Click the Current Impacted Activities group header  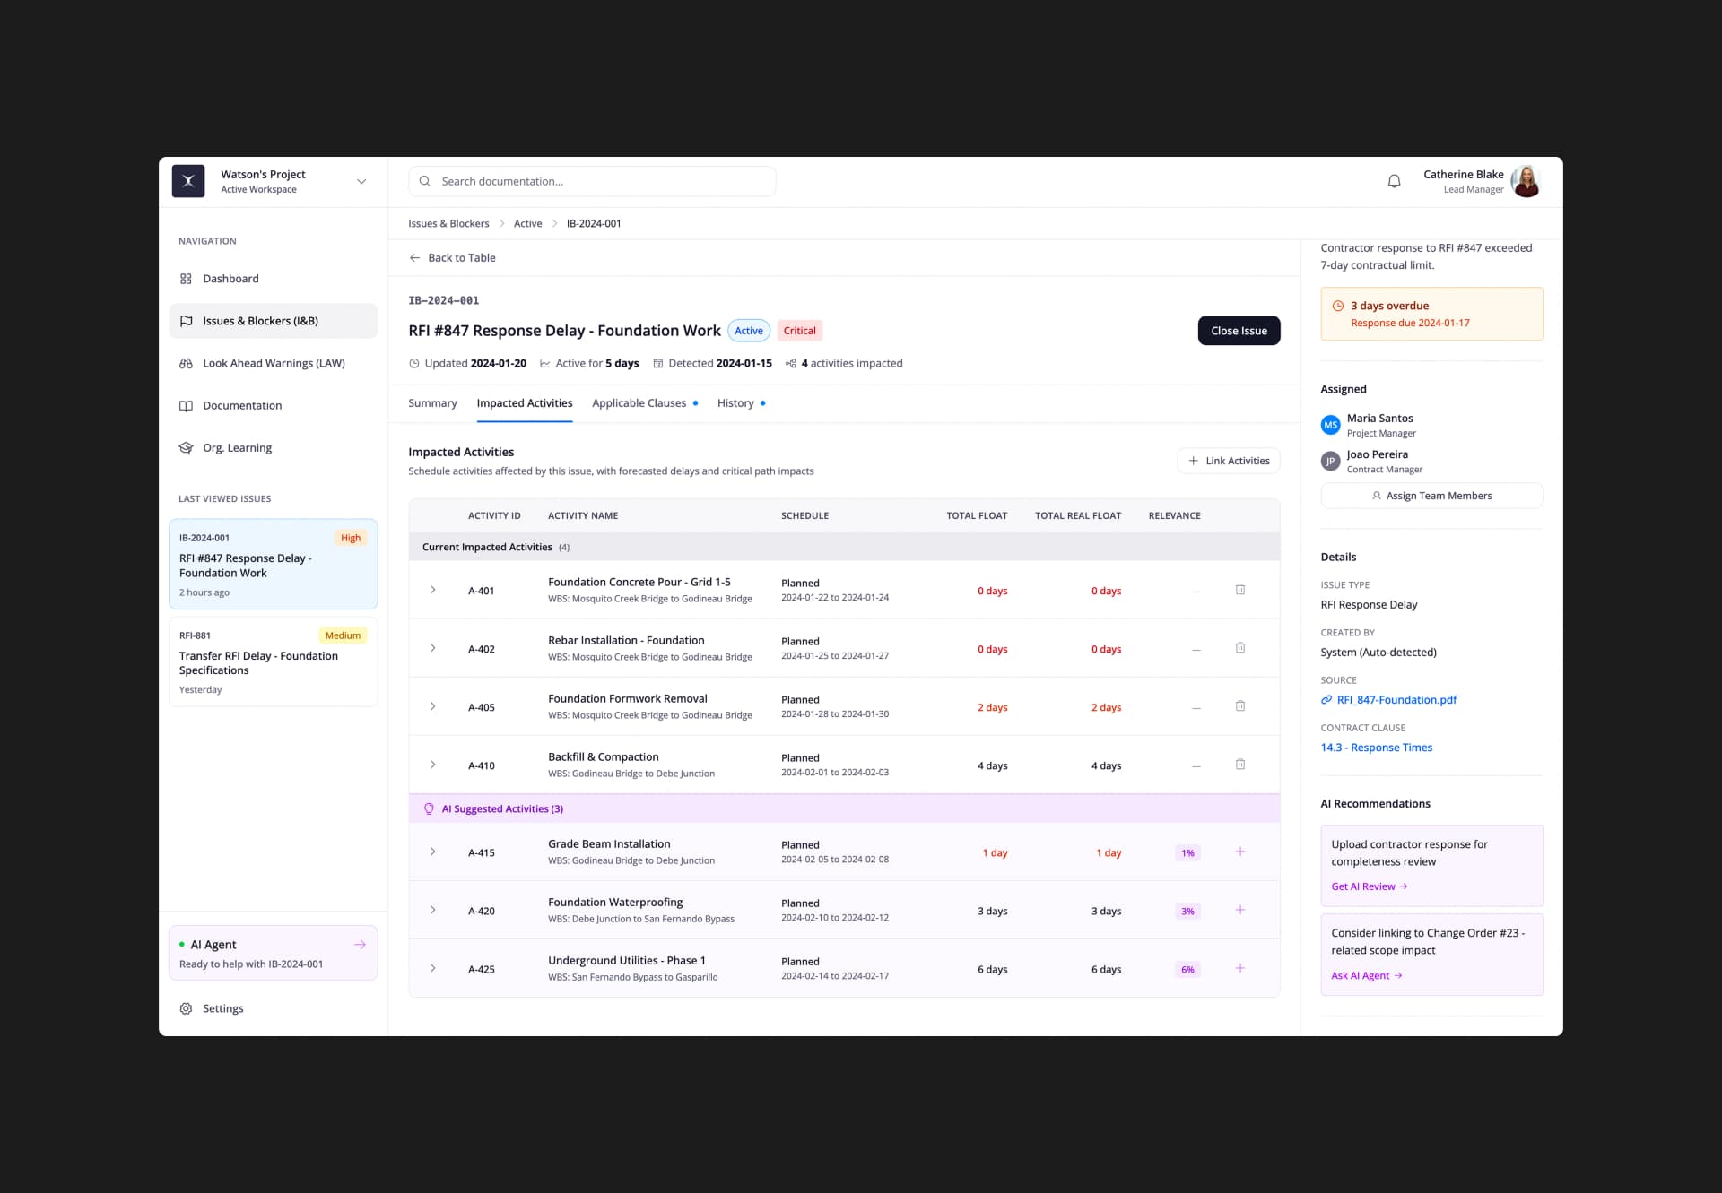point(844,547)
